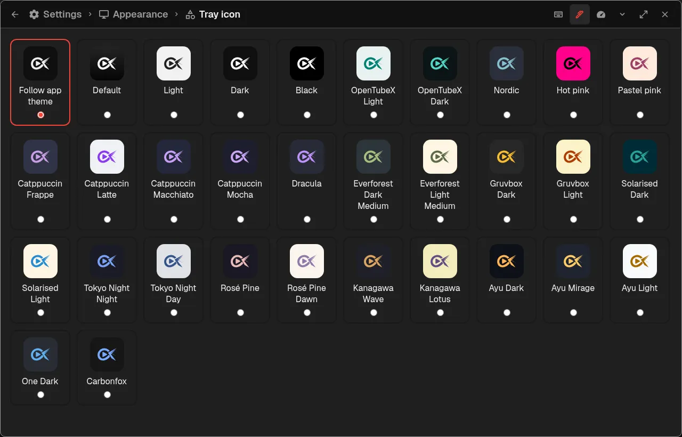The height and width of the screenshot is (437, 682).
Task: Click the Tokyo Night Day icon image
Action: click(x=174, y=261)
